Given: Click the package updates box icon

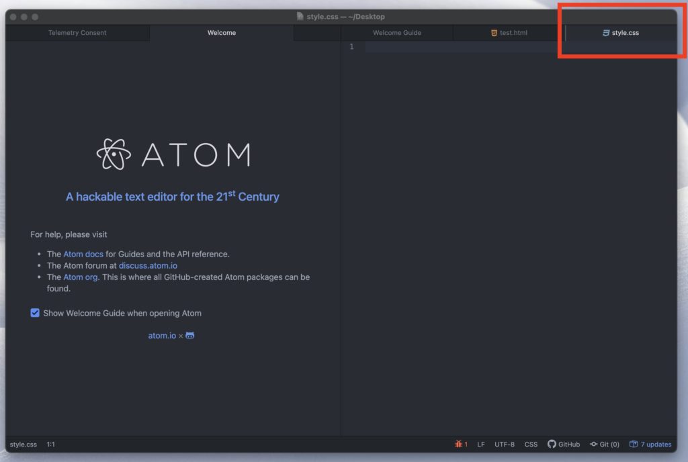Looking at the screenshot, I should [x=634, y=444].
